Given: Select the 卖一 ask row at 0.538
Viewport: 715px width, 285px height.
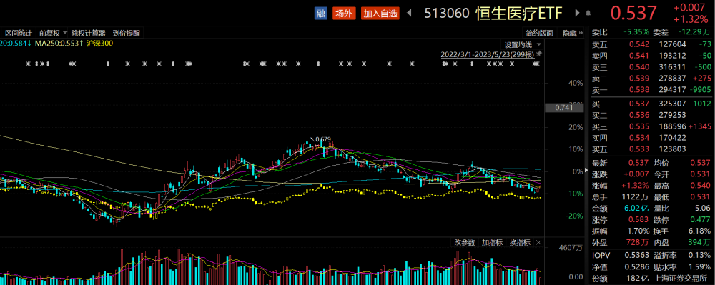Looking at the screenshot, I should (x=652, y=90).
